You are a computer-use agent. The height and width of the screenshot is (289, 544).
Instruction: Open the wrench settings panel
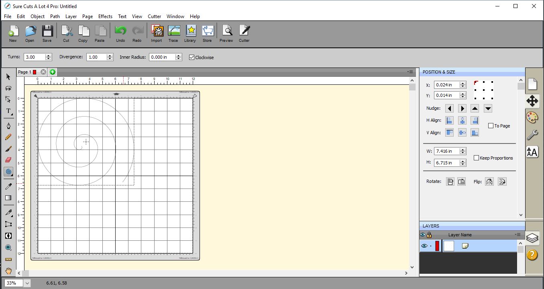click(x=532, y=135)
